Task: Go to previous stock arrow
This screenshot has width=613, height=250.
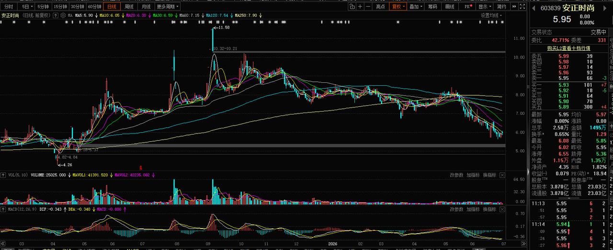Action: 534,8
